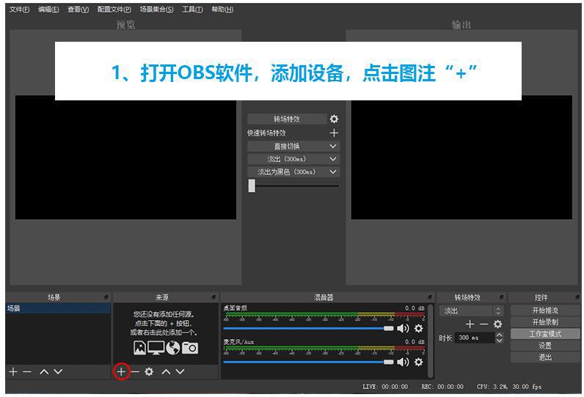Pop out the Scenes dock panel
Image resolution: width=584 pixels, height=397 pixels.
106,297
